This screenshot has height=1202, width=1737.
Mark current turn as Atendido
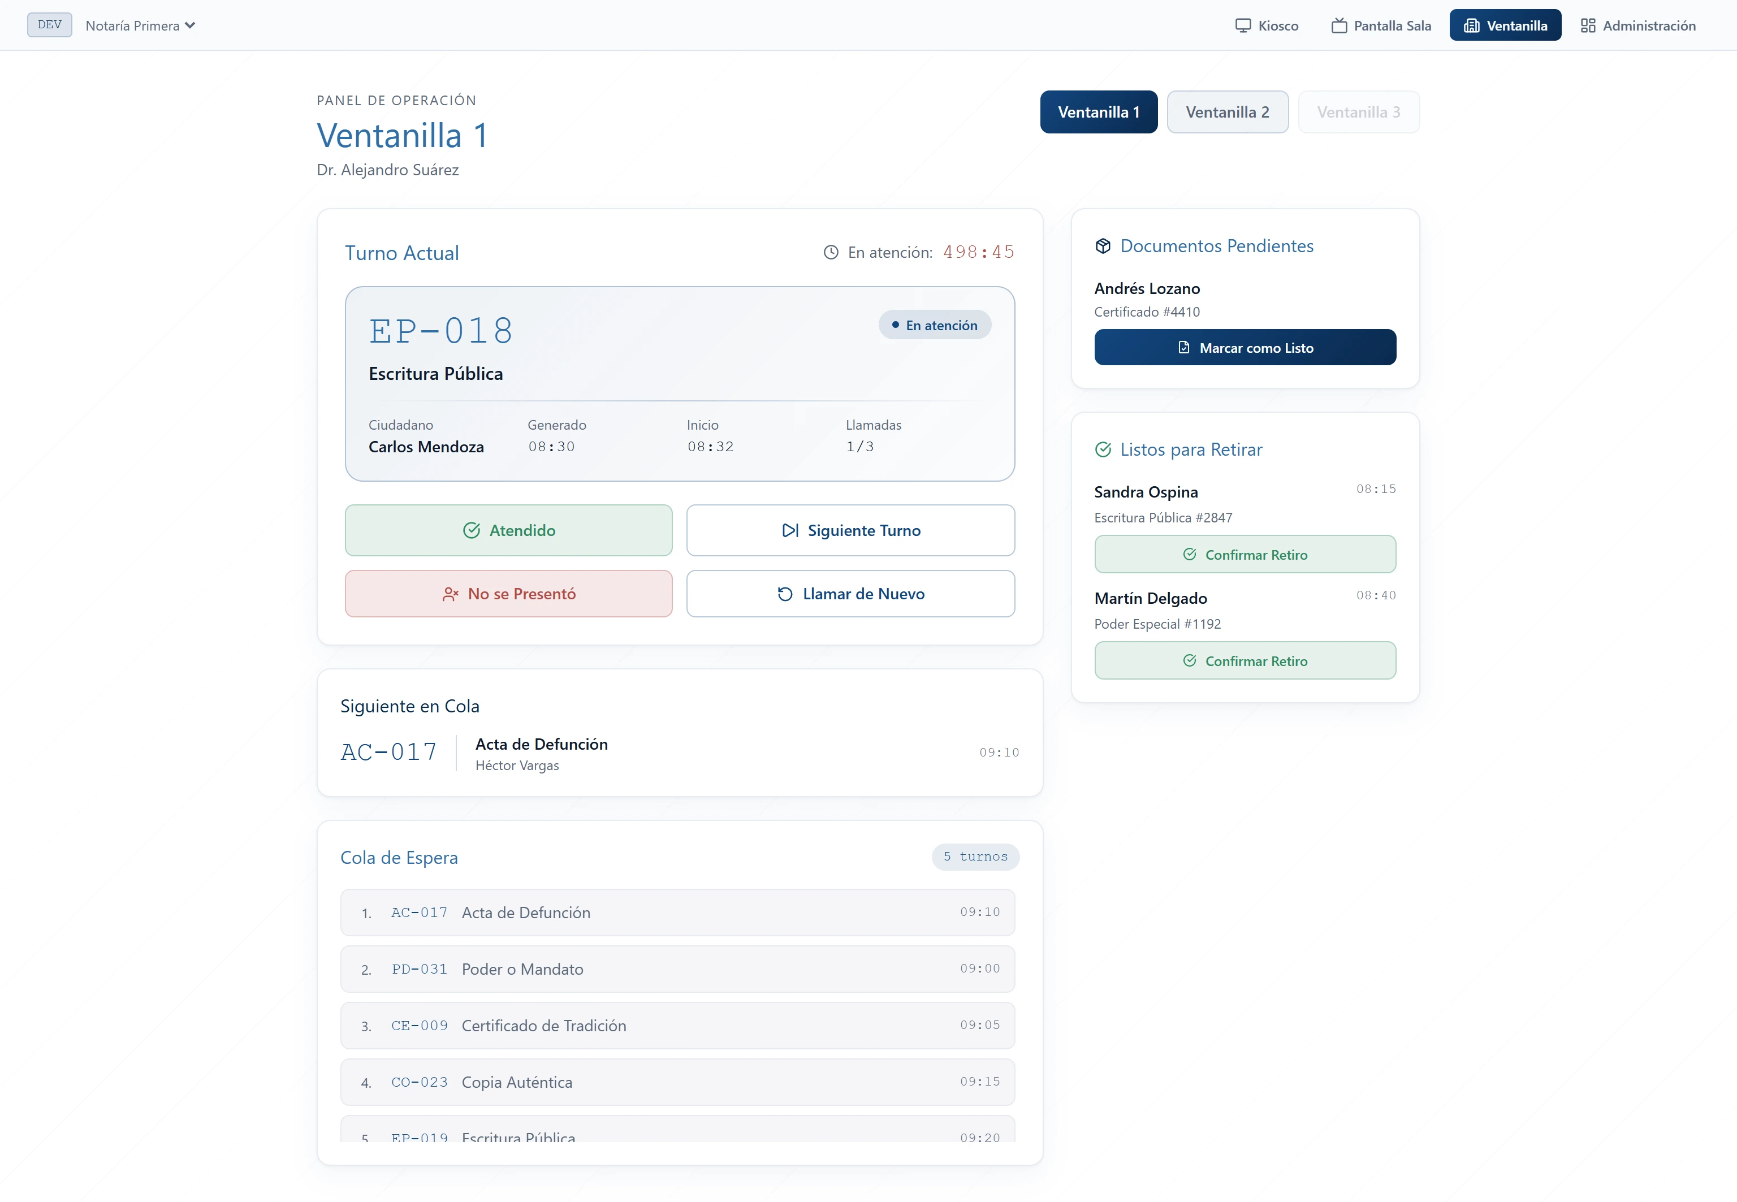tap(508, 530)
